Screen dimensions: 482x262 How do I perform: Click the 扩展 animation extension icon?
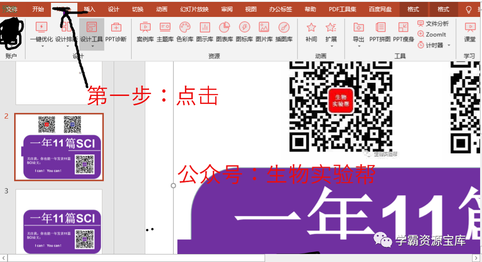331,28
